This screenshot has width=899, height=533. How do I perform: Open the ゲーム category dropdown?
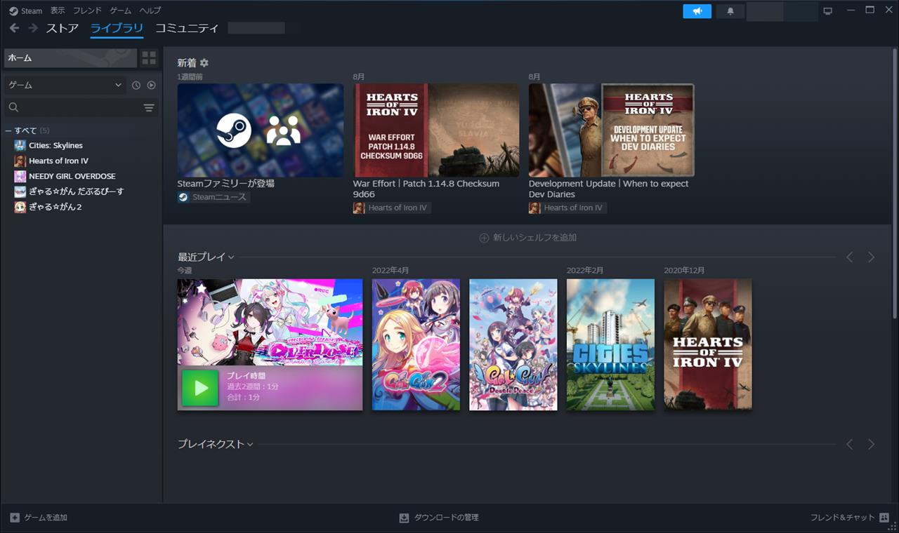click(65, 85)
